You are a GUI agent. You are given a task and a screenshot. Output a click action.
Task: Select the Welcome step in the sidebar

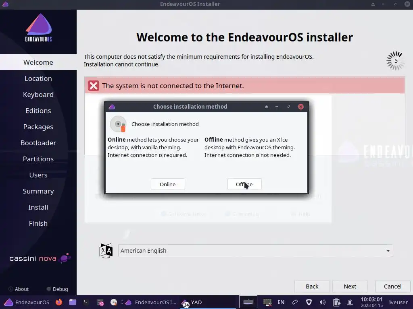[x=38, y=62]
